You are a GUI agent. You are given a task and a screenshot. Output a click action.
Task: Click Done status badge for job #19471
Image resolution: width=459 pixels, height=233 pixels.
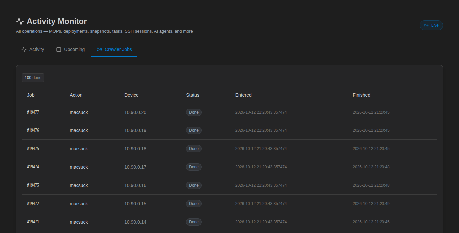click(x=194, y=222)
